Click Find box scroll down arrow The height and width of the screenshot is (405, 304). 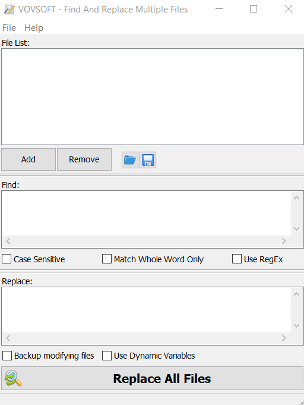pyautogui.click(x=296, y=228)
